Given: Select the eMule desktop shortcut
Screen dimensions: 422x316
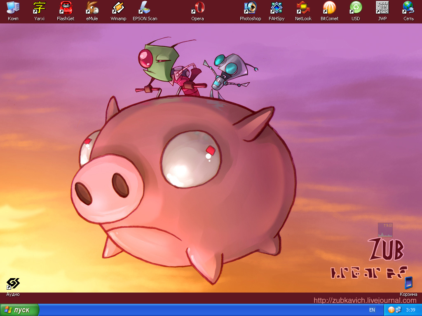Looking at the screenshot, I should tap(92, 8).
